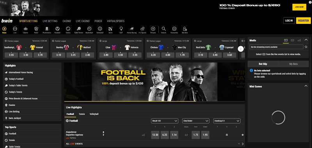
Task: Open the Virtuals icon
Action: pyautogui.click(x=153, y=30)
